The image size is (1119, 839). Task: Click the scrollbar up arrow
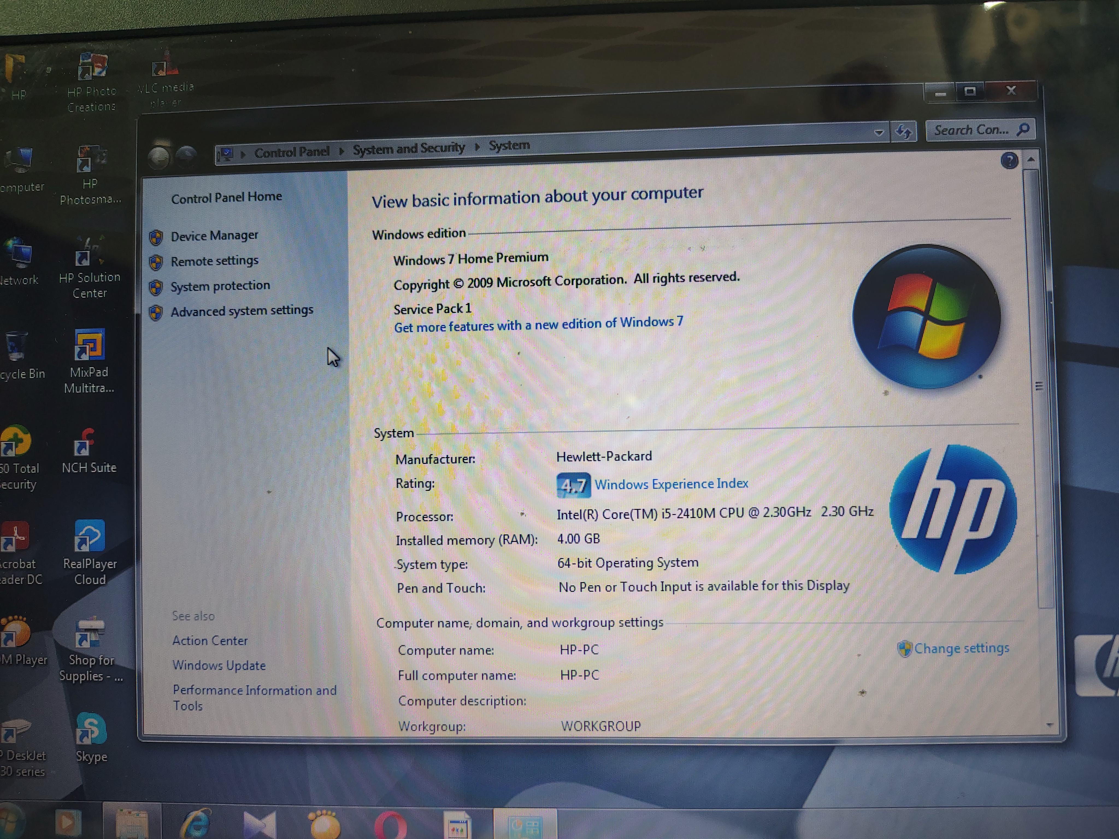pos(1031,160)
